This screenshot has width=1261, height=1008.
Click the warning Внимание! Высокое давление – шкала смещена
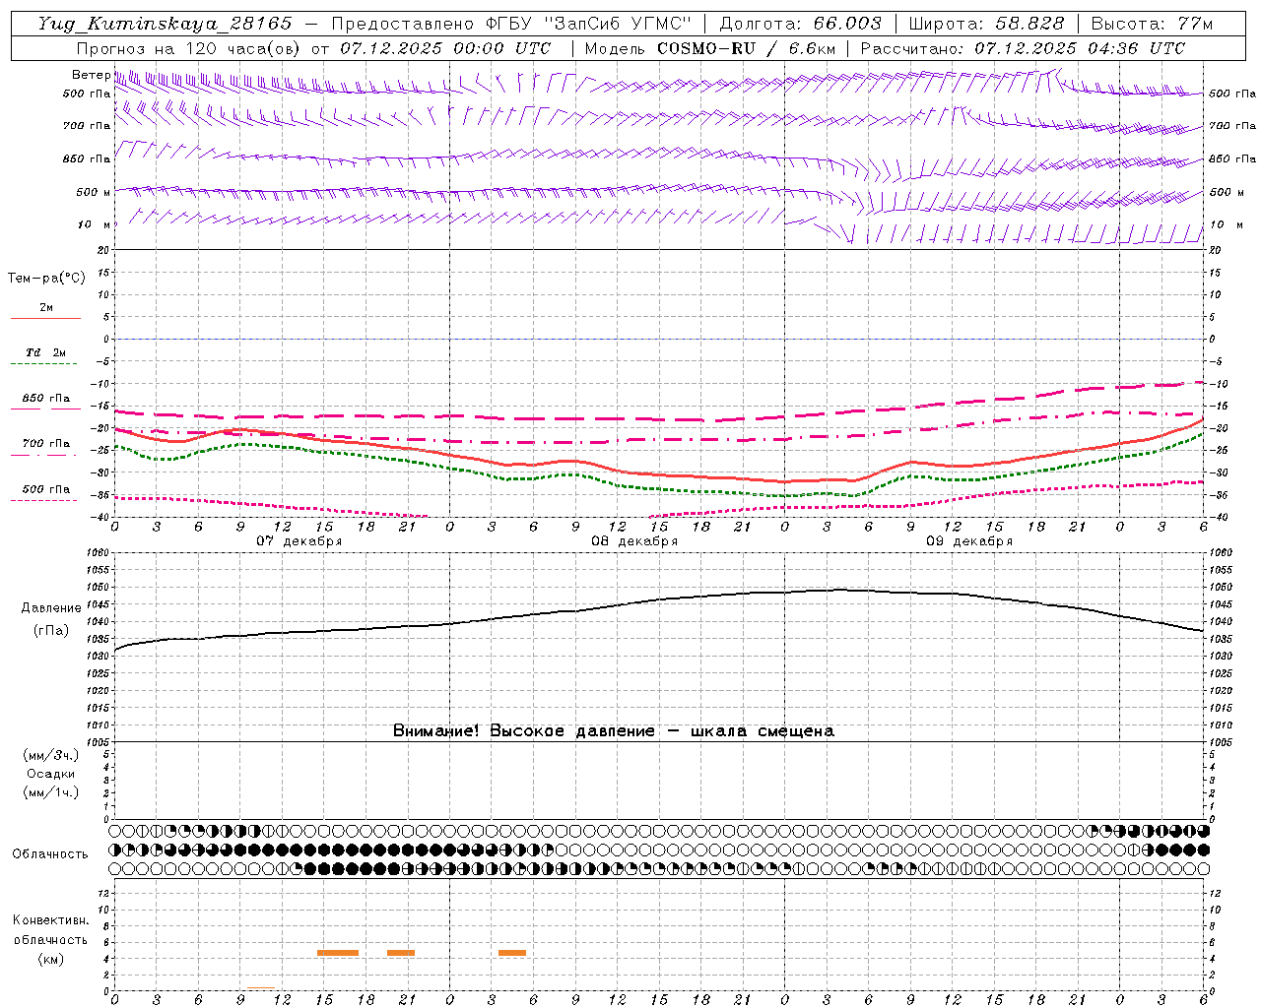(x=613, y=731)
